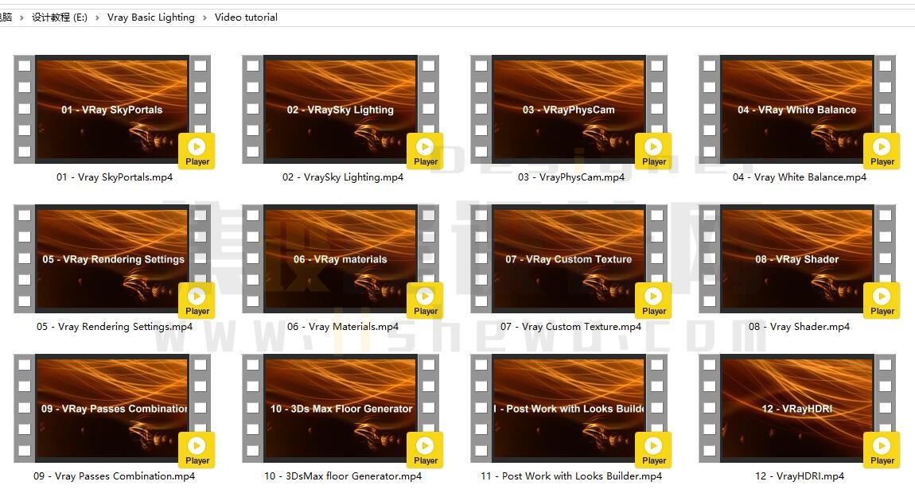Click the Player badge on 03 - VRayPhysCam
The width and height of the screenshot is (915, 493).
click(x=653, y=151)
